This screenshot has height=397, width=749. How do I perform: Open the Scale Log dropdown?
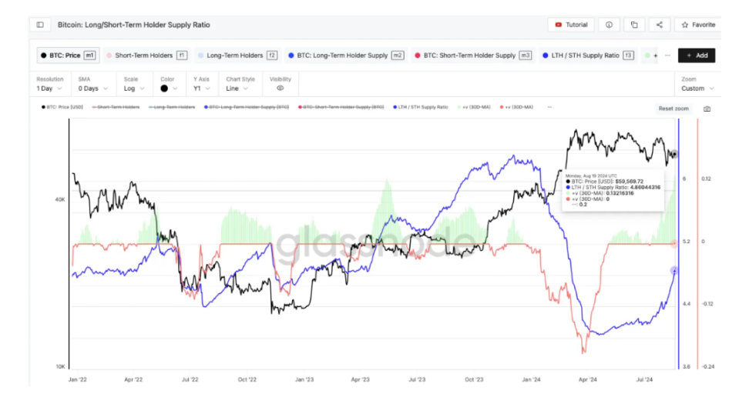click(133, 88)
